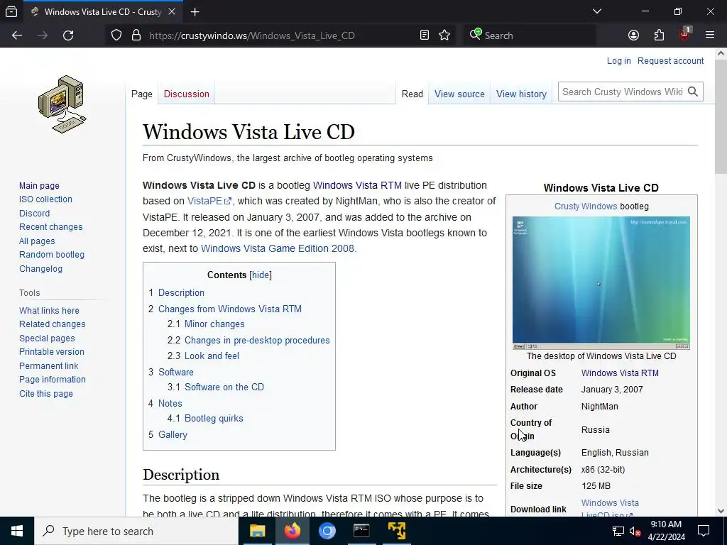Hide the Contents table
The image size is (727, 545).
(261, 275)
